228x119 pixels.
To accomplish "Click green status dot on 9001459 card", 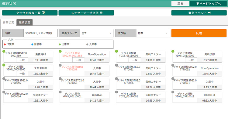I will point(4,51).
